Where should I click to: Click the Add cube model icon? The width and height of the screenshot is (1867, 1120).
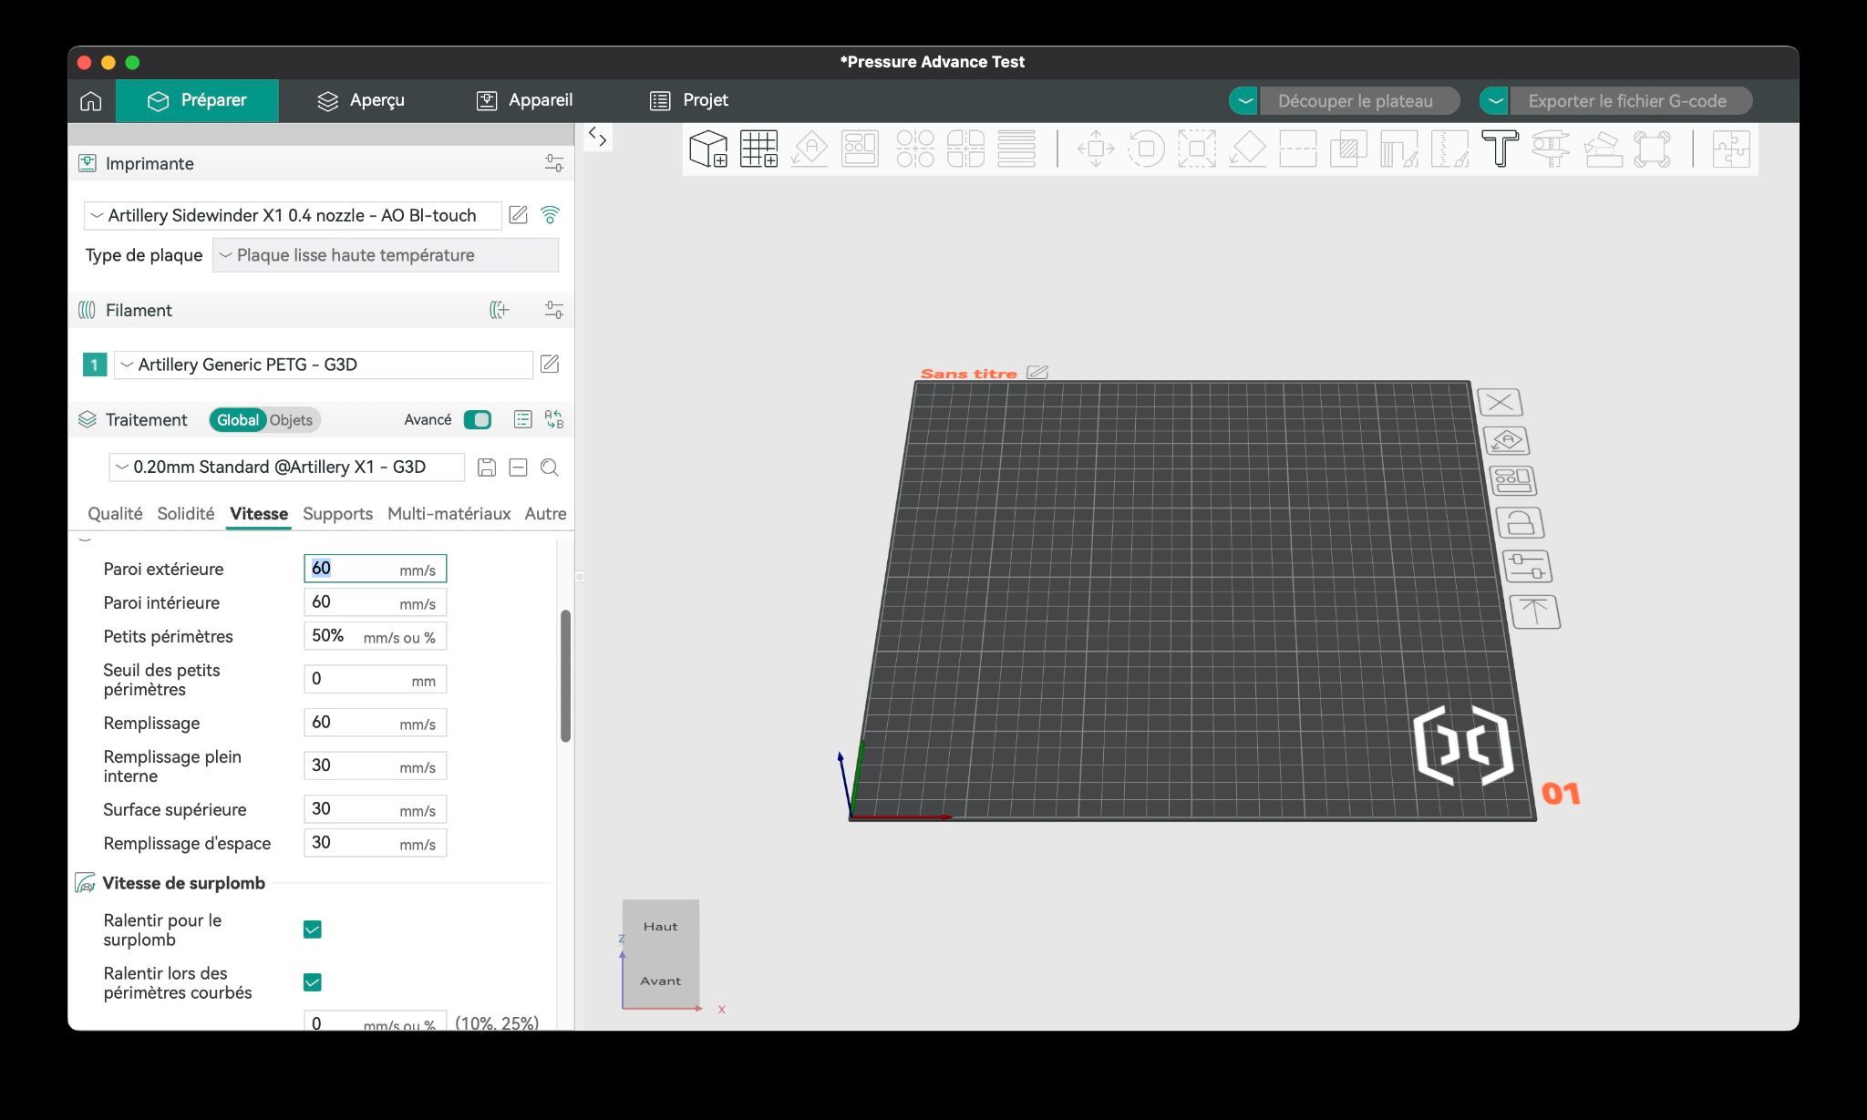click(x=708, y=149)
